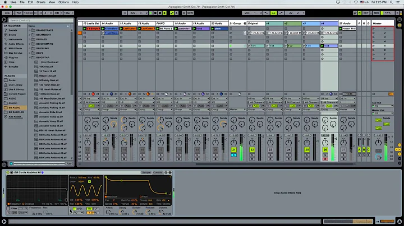Image resolution: width=404 pixels, height=226 pixels.
Task: Toggle track 26 activator button
Action: point(325,149)
